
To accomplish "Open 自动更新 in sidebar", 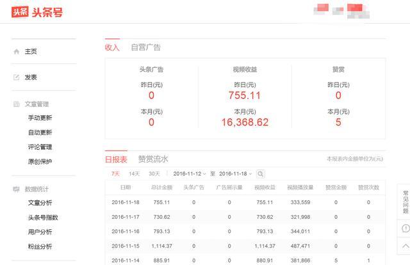I will pyautogui.click(x=40, y=132).
